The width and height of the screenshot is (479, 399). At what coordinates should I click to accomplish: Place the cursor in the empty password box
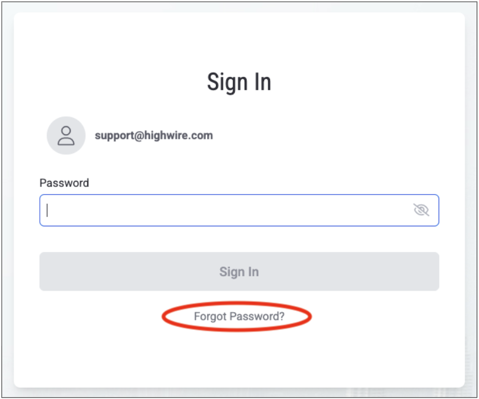pyautogui.click(x=226, y=210)
